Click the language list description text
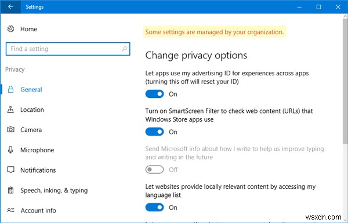The image size is (348, 223). [230, 191]
